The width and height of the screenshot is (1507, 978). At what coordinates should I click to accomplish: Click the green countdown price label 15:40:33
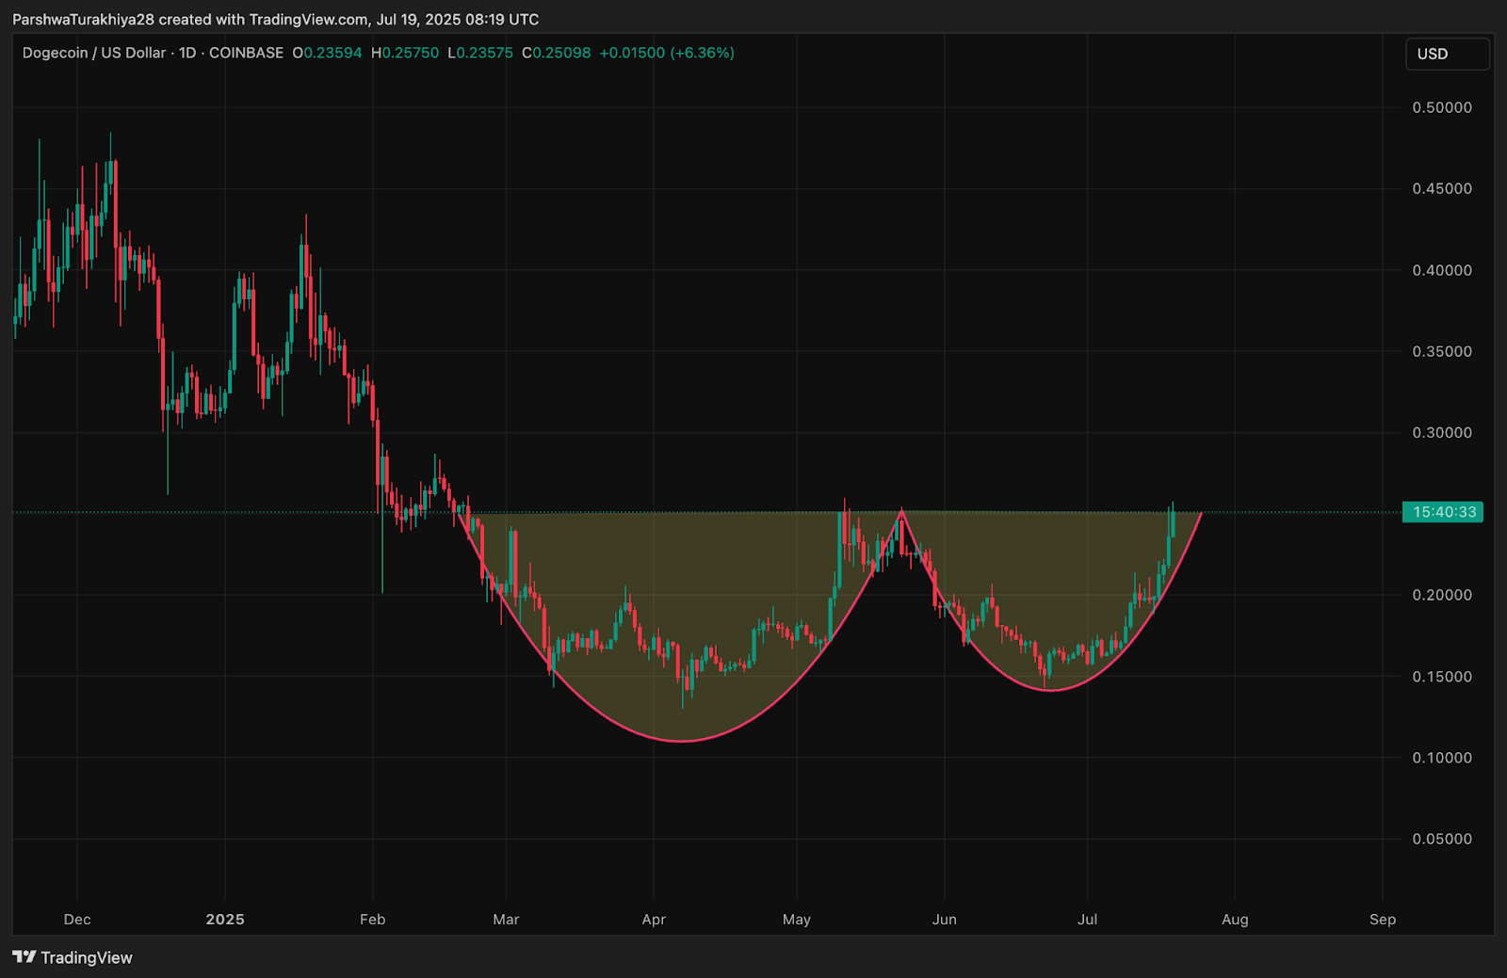point(1443,512)
